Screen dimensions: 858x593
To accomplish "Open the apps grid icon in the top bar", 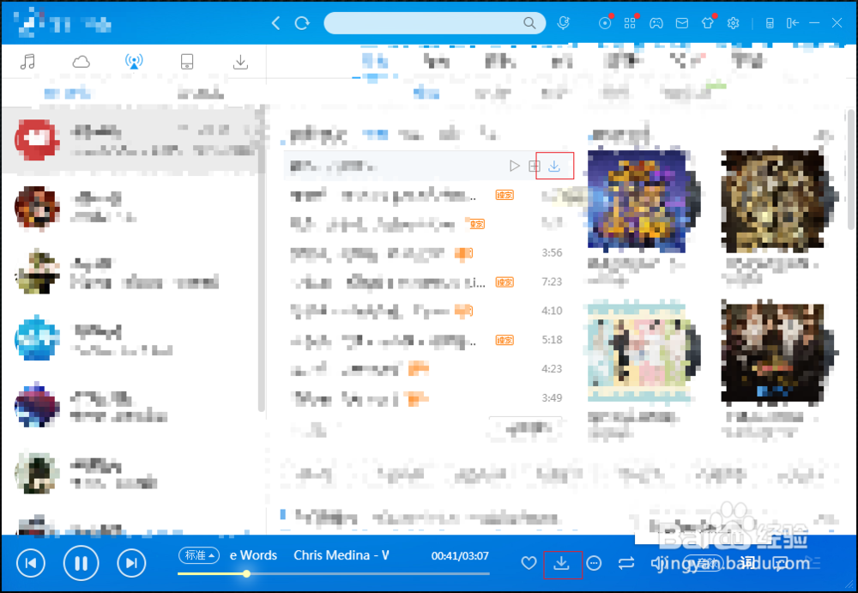I will [x=631, y=23].
